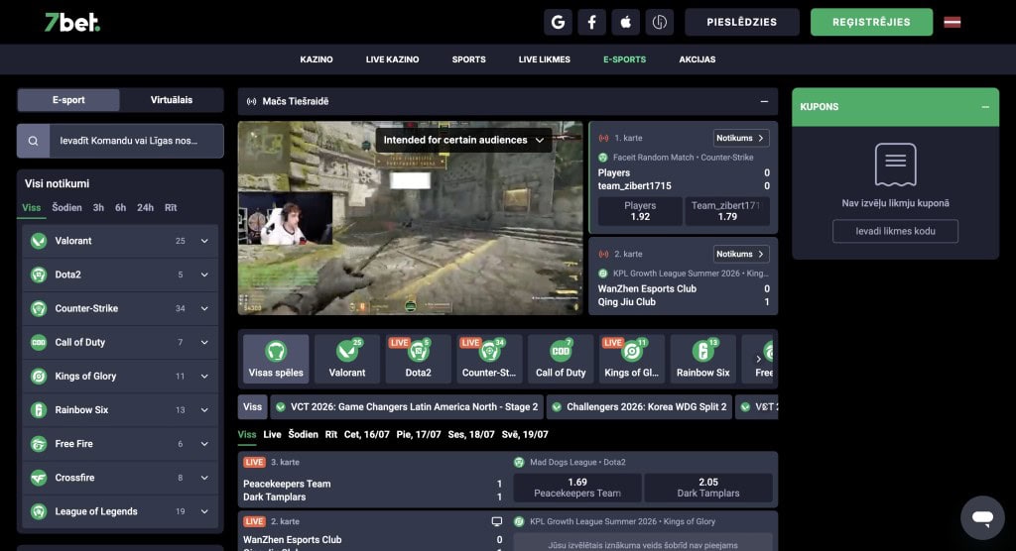Click the League of Legends sidebar icon
The width and height of the screenshot is (1016, 551).
[39, 511]
